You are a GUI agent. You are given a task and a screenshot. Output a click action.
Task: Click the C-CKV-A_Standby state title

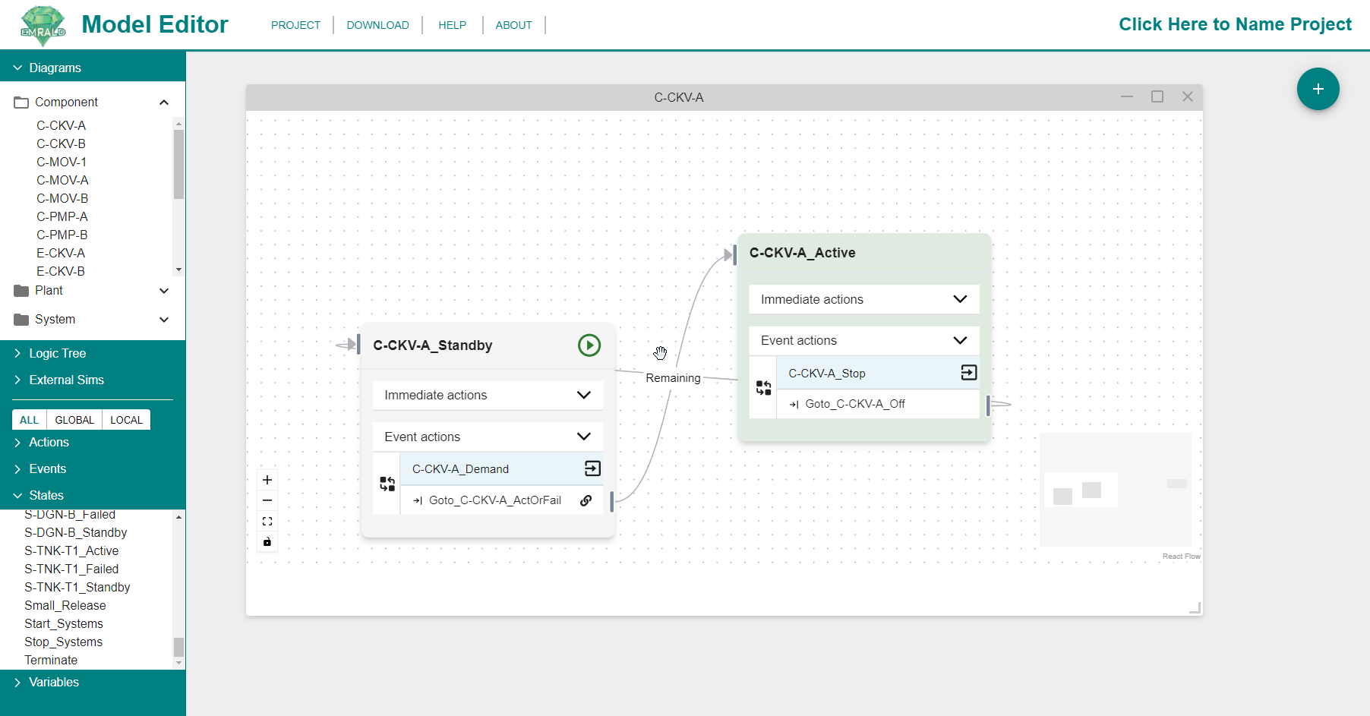433,345
